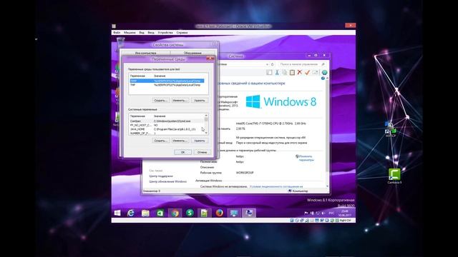Open the Центр поддержки link
458x257 pixels.
point(161,176)
